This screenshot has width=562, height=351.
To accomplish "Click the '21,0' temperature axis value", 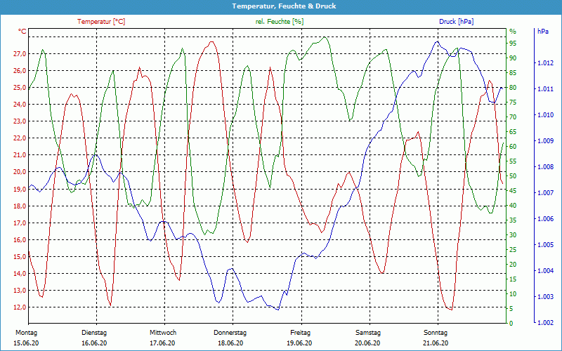I will click(20, 155).
